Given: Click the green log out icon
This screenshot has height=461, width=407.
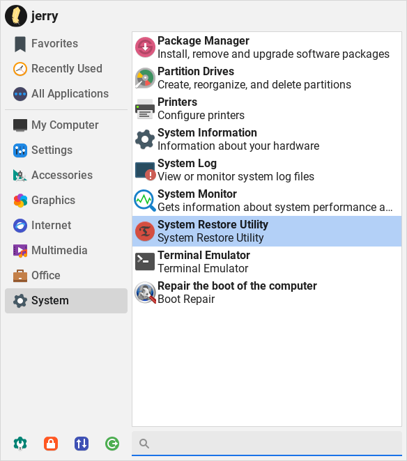Looking at the screenshot, I should pyautogui.click(x=112, y=444).
